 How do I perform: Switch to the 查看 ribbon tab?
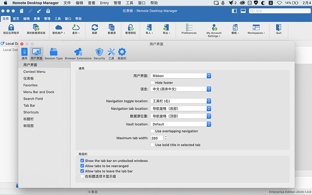point(37,18)
